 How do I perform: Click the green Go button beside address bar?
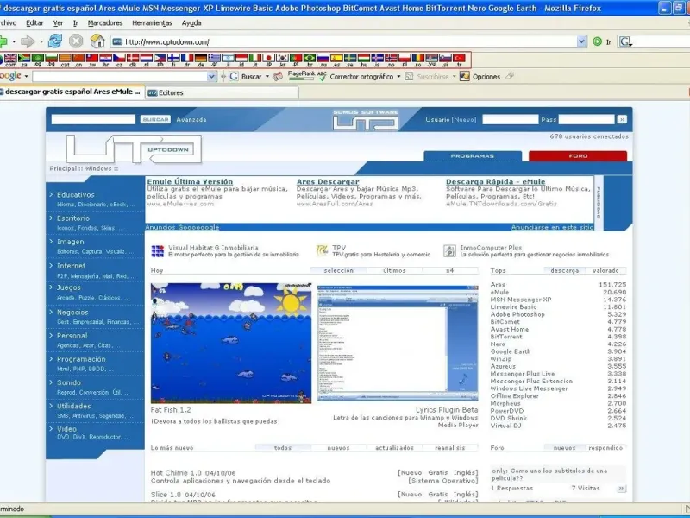597,41
